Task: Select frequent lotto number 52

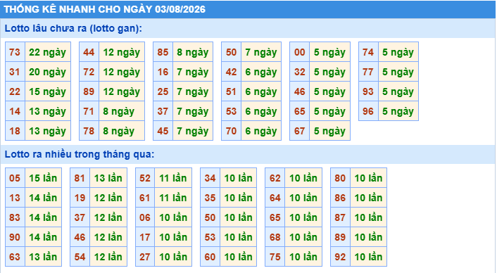Action: pyautogui.click(x=145, y=178)
